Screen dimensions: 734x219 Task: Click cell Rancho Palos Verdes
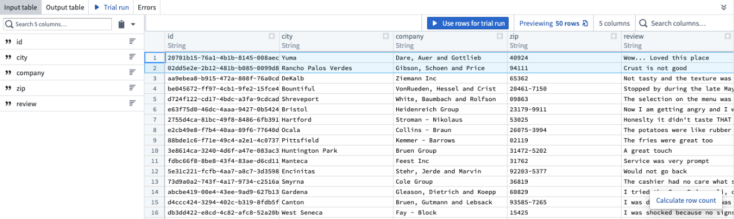pyautogui.click(x=336, y=68)
